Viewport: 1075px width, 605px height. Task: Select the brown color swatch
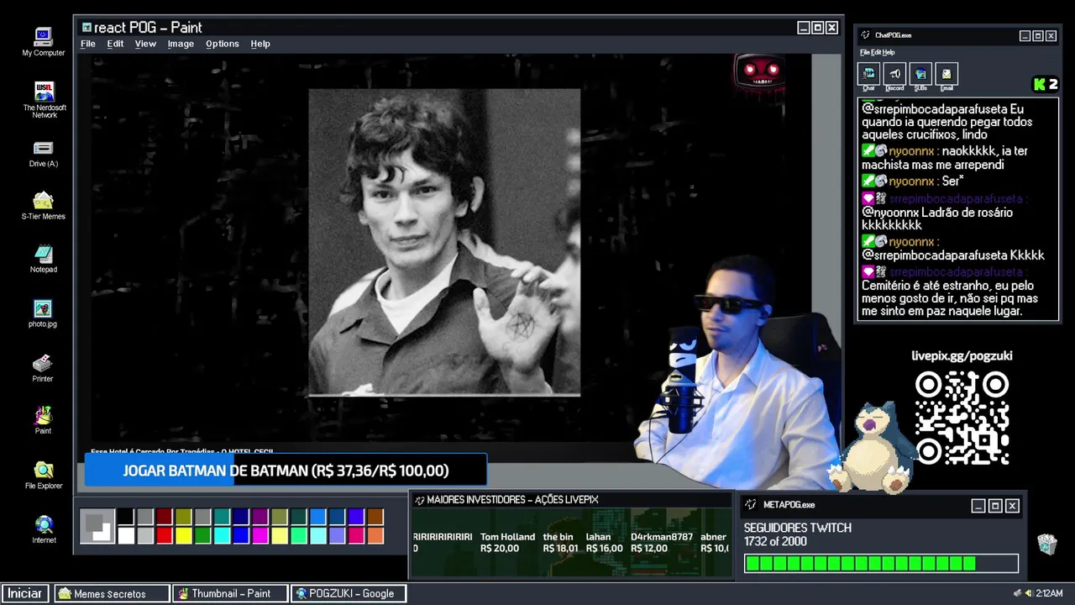tap(375, 517)
